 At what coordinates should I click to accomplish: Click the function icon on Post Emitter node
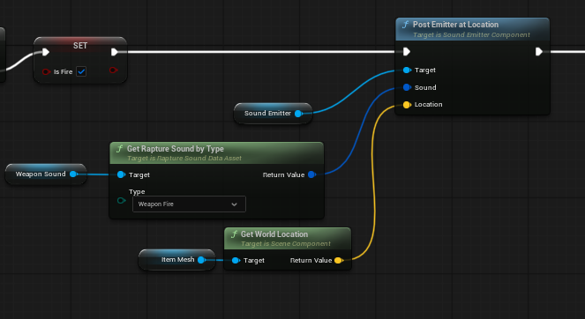(405, 25)
